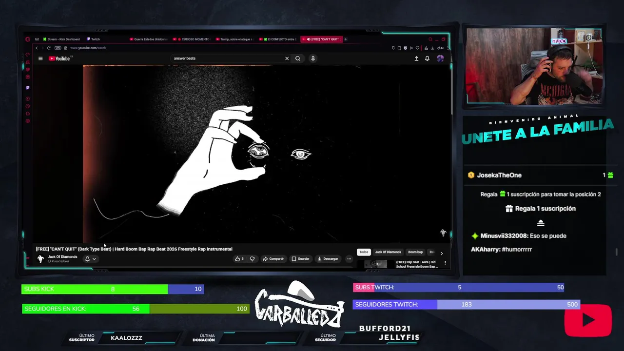Click chat user AKAharry
This screenshot has height=351, width=624.
485,250
